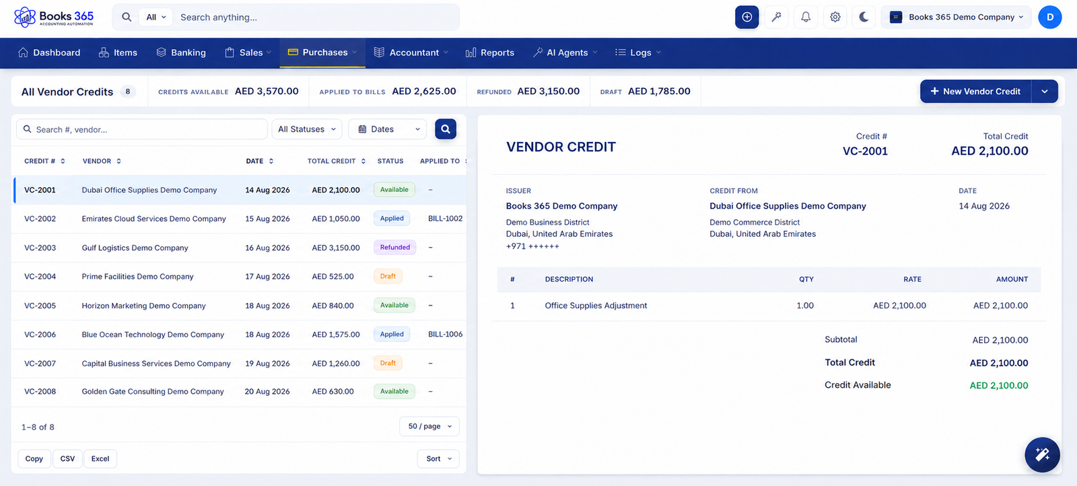Click the magic wand icon in header
Screen dimensions: 1077x486
coord(776,17)
